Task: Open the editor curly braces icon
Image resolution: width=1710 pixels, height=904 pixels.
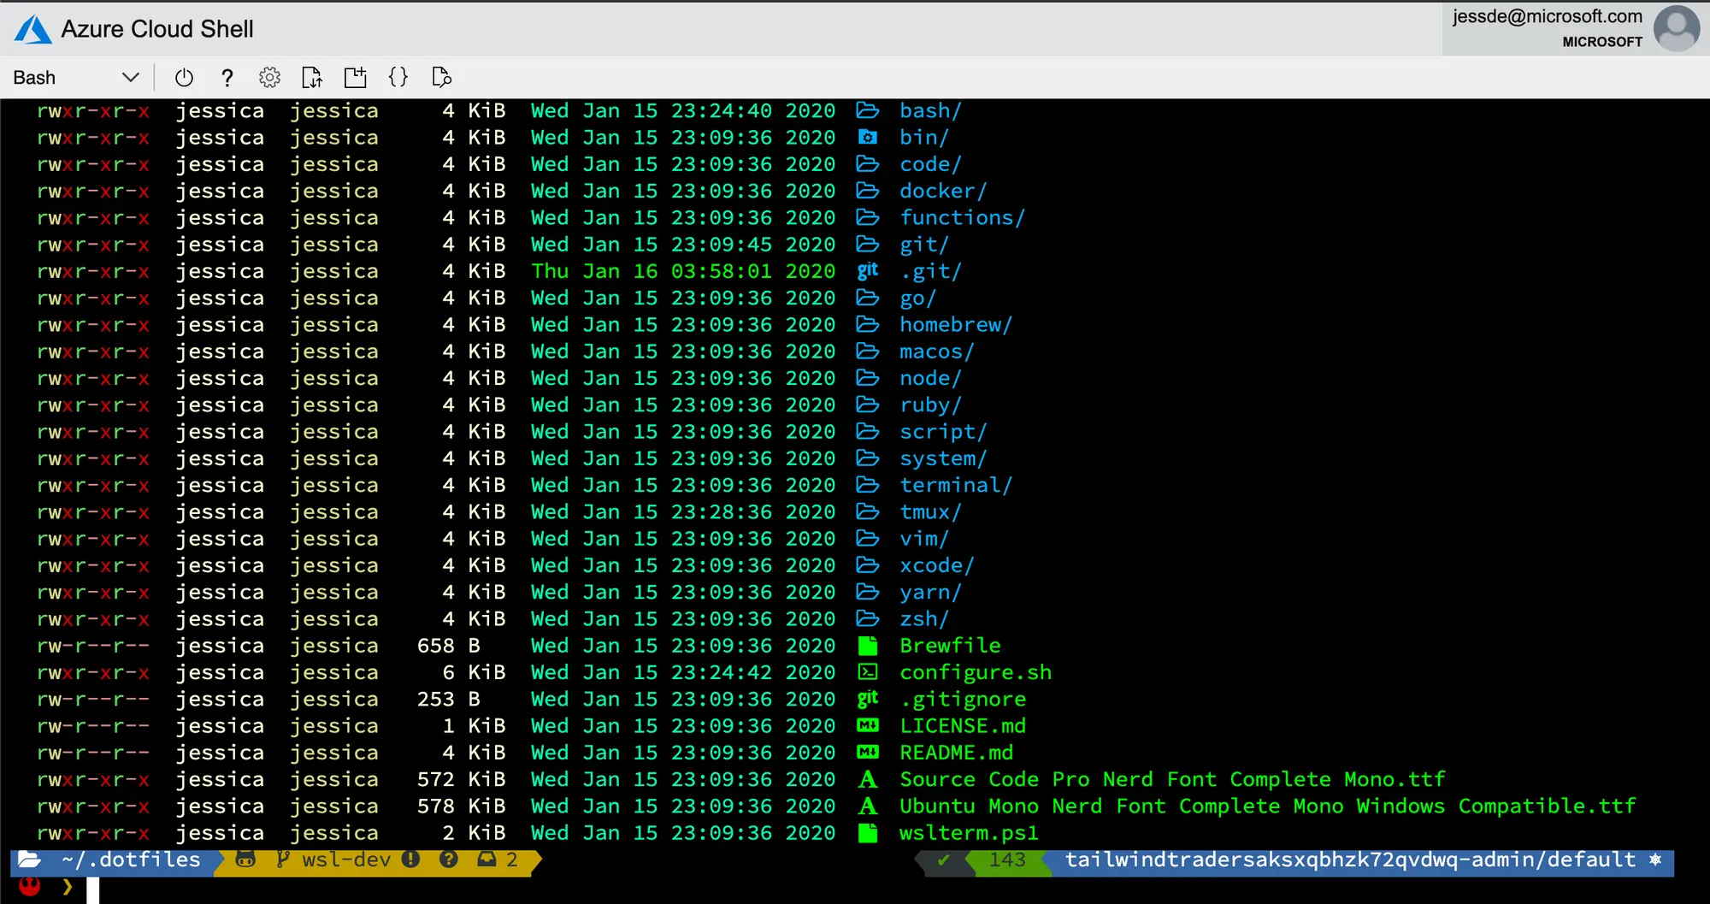Action: point(398,77)
